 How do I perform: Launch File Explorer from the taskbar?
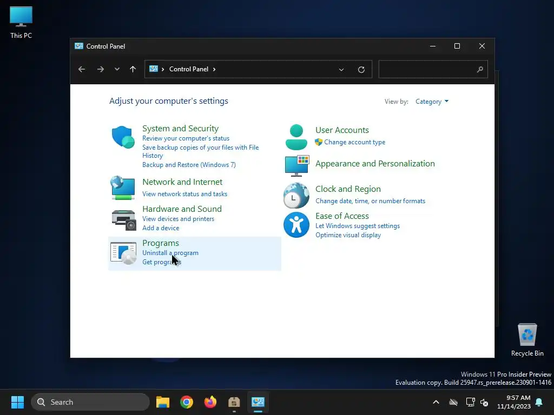163,402
